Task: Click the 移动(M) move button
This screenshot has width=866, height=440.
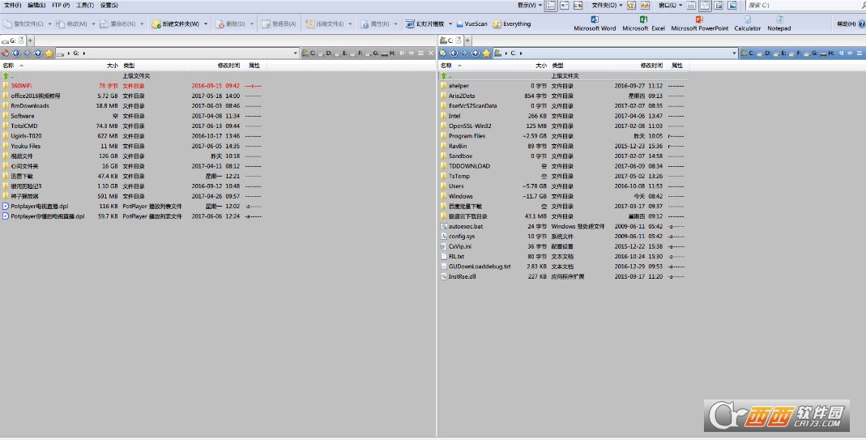Action: (71, 23)
